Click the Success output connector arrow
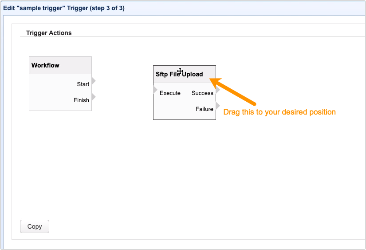366x250 pixels. coord(217,90)
